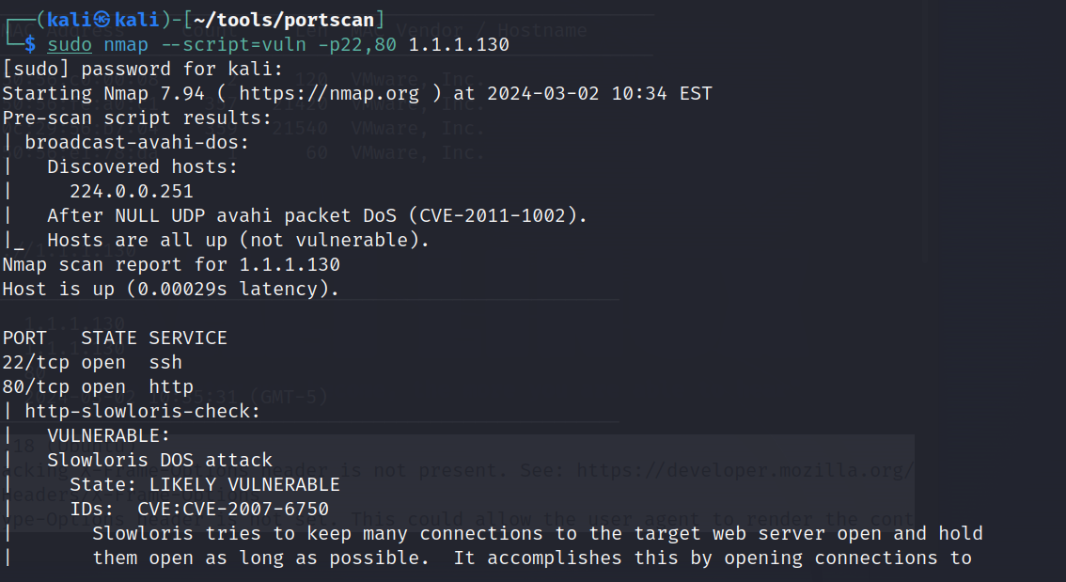This screenshot has width=1066, height=582.
Task: Click the ~/tools/portscan directory path
Action: [284, 20]
